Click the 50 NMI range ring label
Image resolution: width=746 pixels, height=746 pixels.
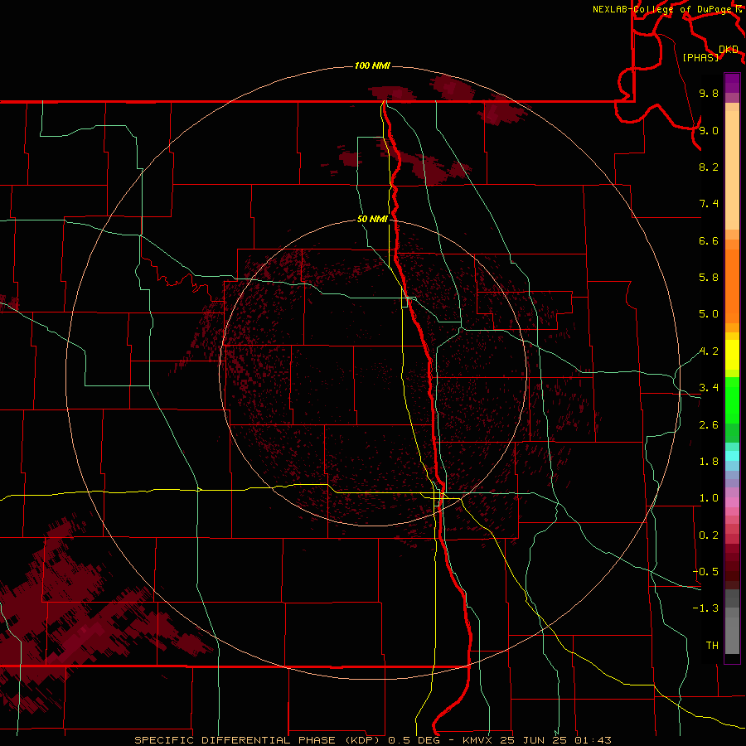372,220
